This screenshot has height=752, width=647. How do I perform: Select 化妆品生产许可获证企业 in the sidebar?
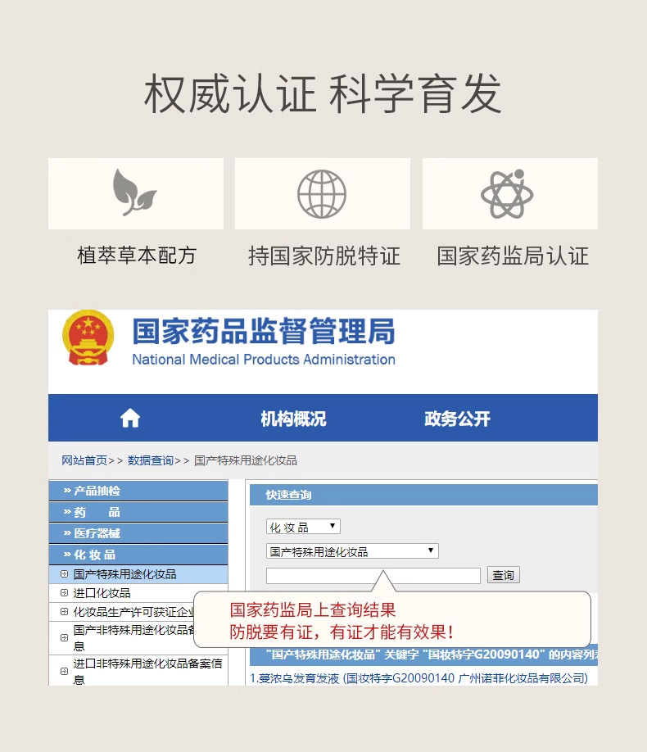133,612
